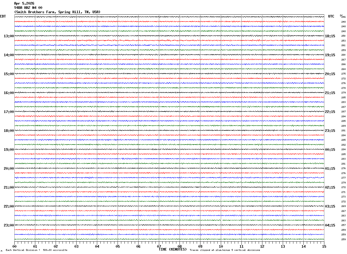This screenshot has height=254, width=347.
Task: Click the 'TIME (MINUTES)' axis title
Action: click(x=173, y=249)
